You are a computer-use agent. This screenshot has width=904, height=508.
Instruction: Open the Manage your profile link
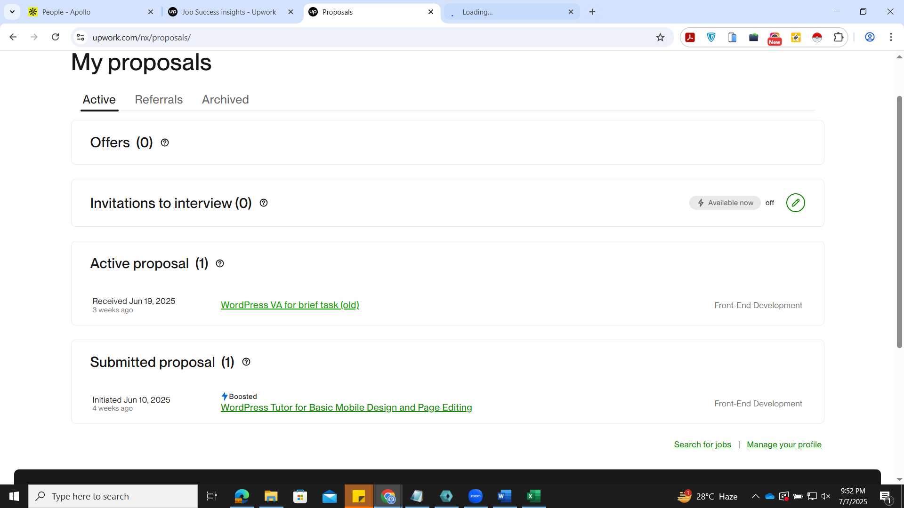(784, 444)
